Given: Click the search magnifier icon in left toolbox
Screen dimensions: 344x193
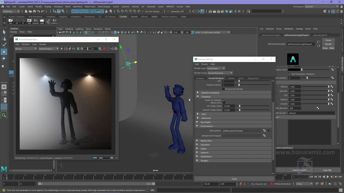Looking at the screenshot, I should pos(4,115).
